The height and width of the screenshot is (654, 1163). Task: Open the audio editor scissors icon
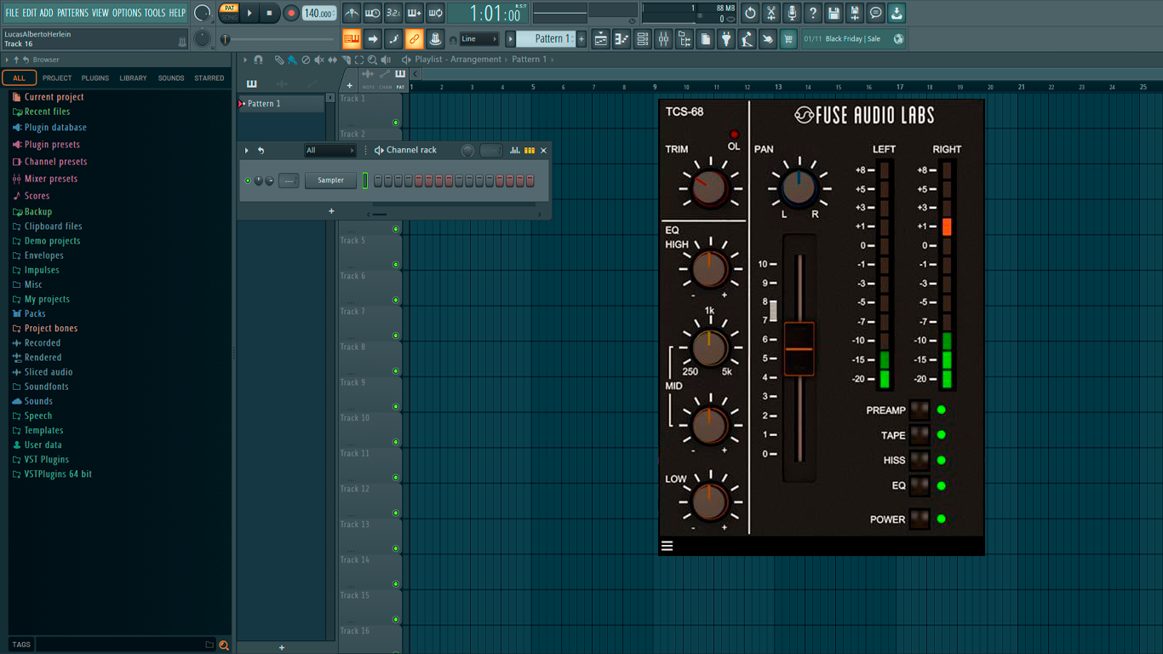tap(771, 13)
